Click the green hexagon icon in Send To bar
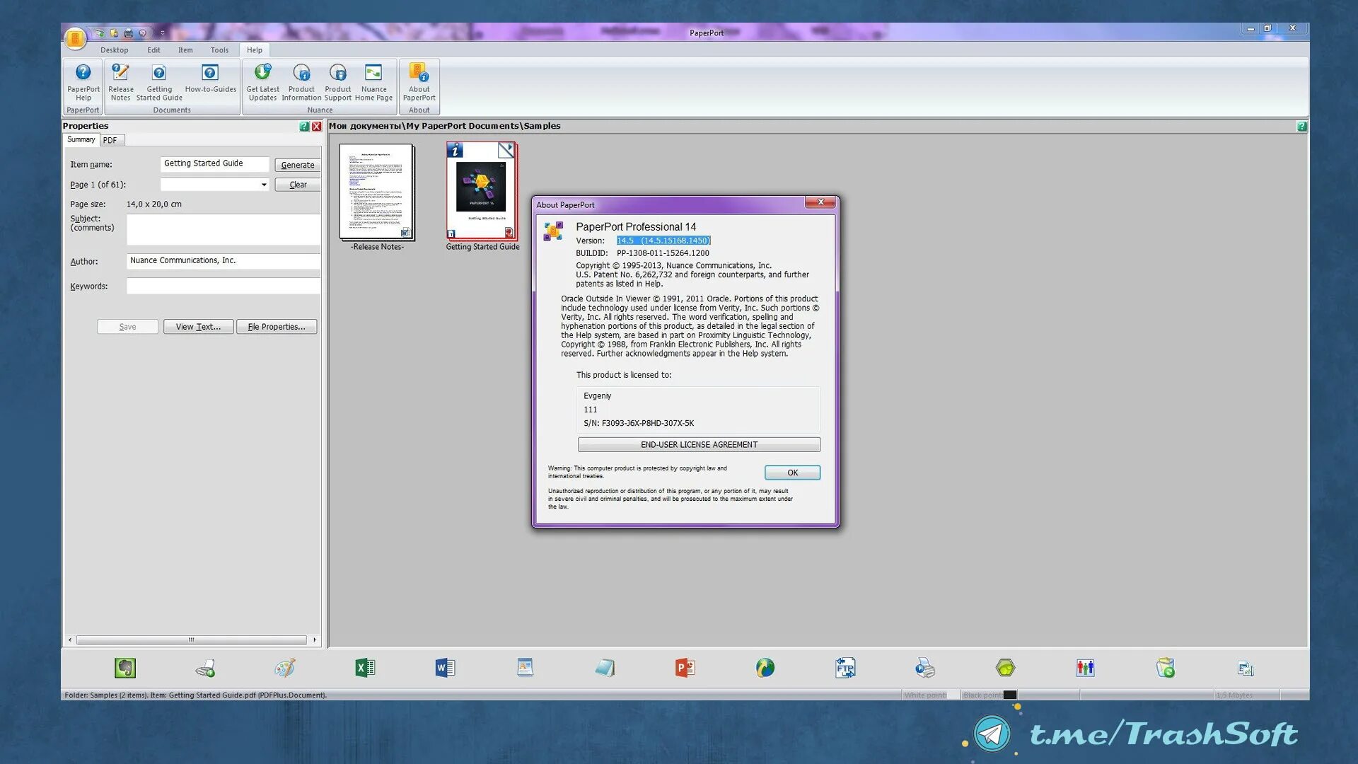Viewport: 1358px width, 764px height. pos(1005,668)
